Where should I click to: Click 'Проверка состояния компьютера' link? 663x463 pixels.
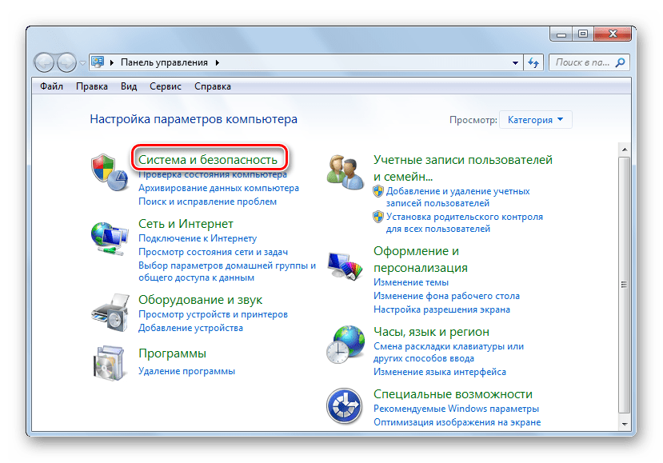point(213,174)
